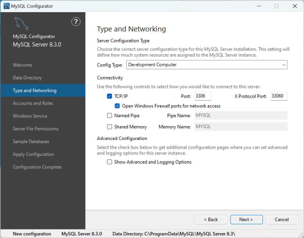
Task: Click the MySQL Configurator title bar icon
Action: coord(7,6)
